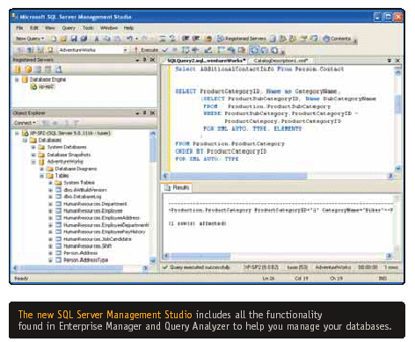Select the dbo.AWBuildVersion table
Viewport: 415px width, 342px height.
[85, 190]
